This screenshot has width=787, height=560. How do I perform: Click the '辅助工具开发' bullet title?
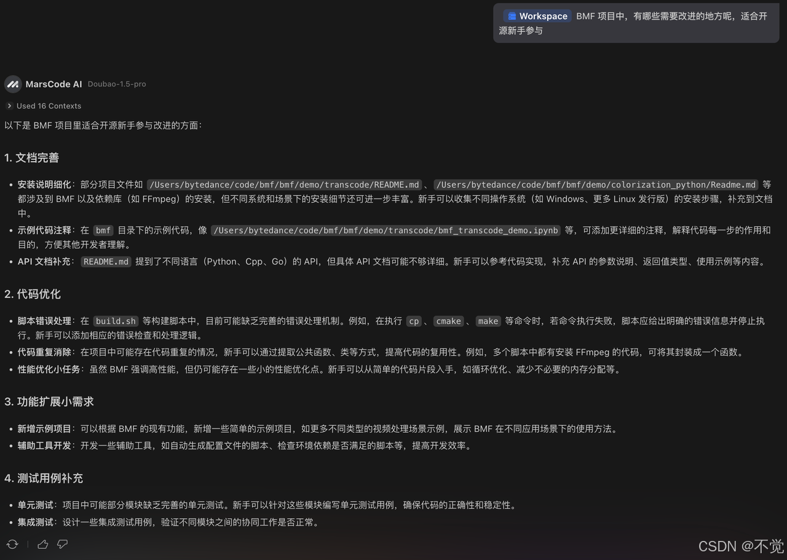(44, 446)
